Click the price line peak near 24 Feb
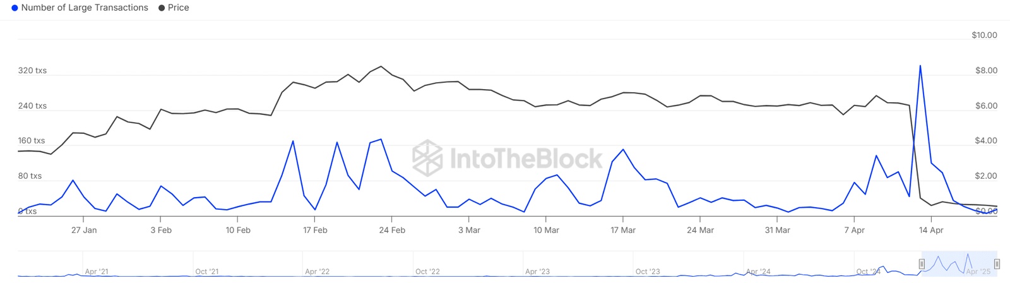Image resolution: width=1010 pixels, height=283 pixels. (381, 66)
